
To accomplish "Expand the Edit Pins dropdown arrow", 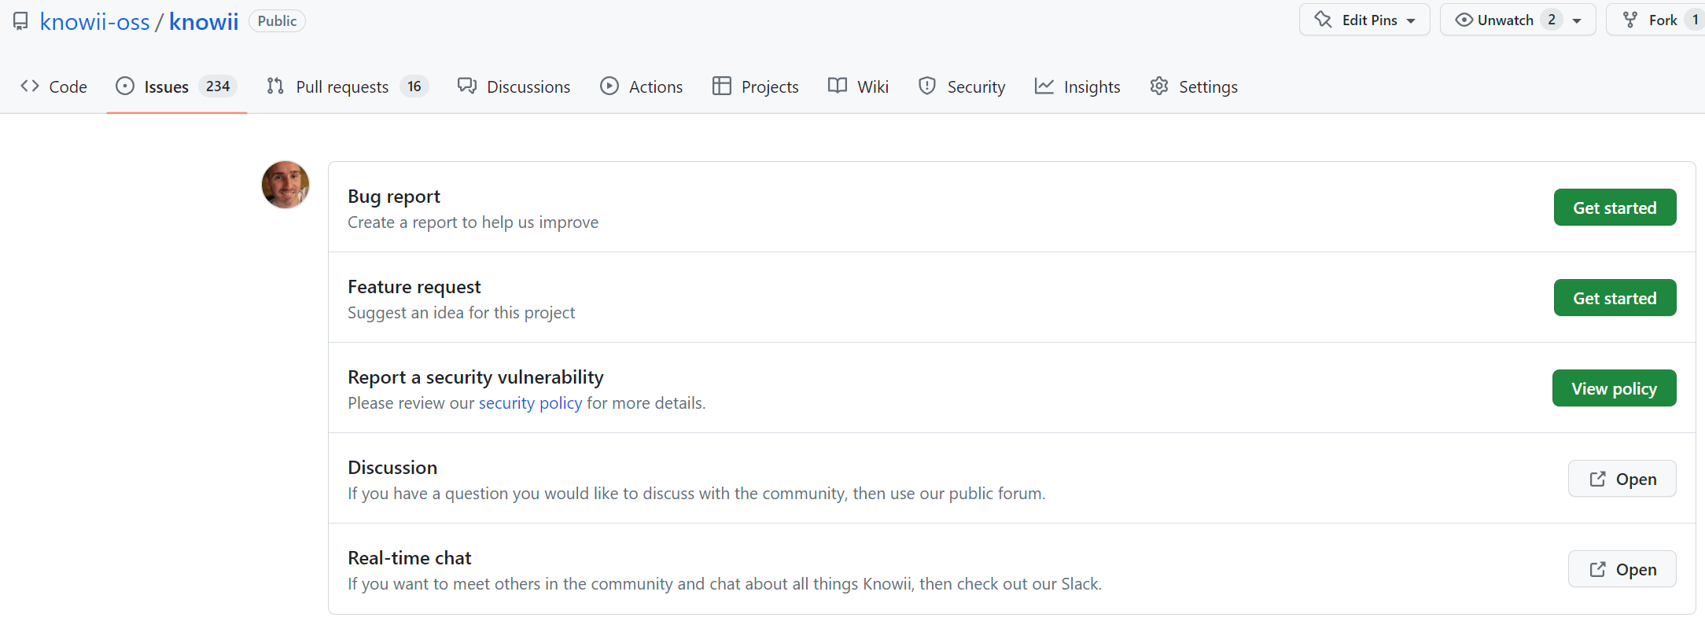I will click(1412, 20).
